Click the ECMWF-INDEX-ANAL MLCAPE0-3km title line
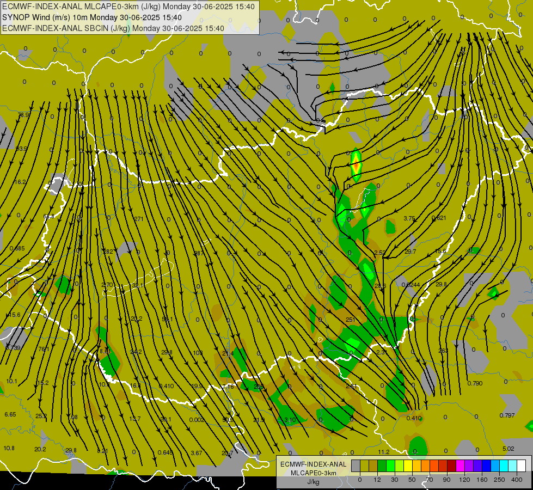 [x=128, y=7]
